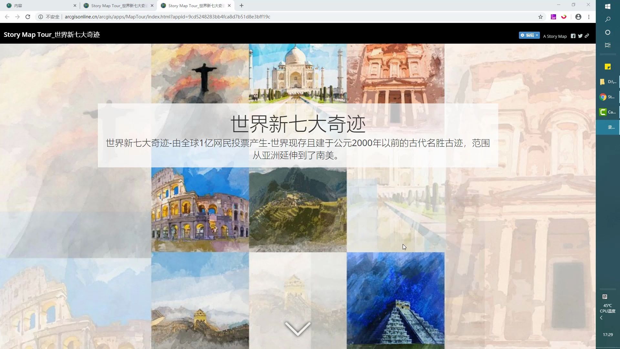Screen dimensions: 620x349
Task: Close the active Story Map Tour tab
Action: (229, 5)
